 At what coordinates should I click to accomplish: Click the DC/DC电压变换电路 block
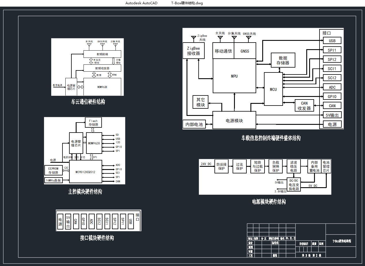coord(294,185)
